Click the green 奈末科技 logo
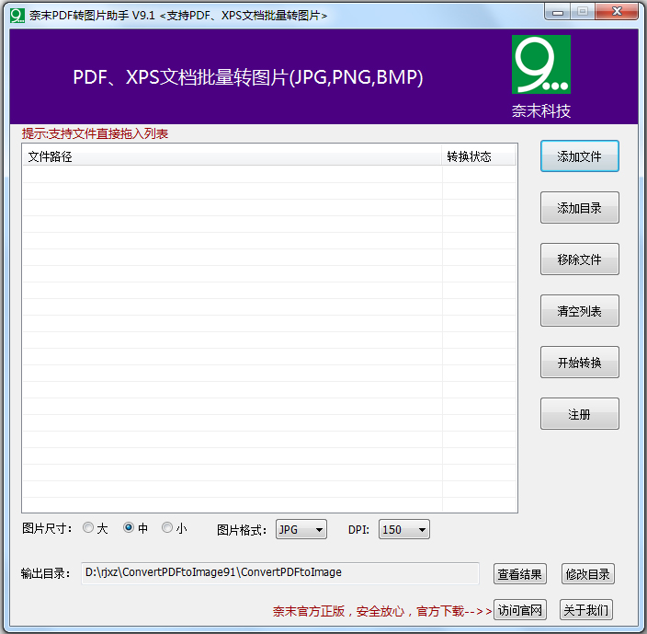The width and height of the screenshot is (647, 634). pos(541,64)
